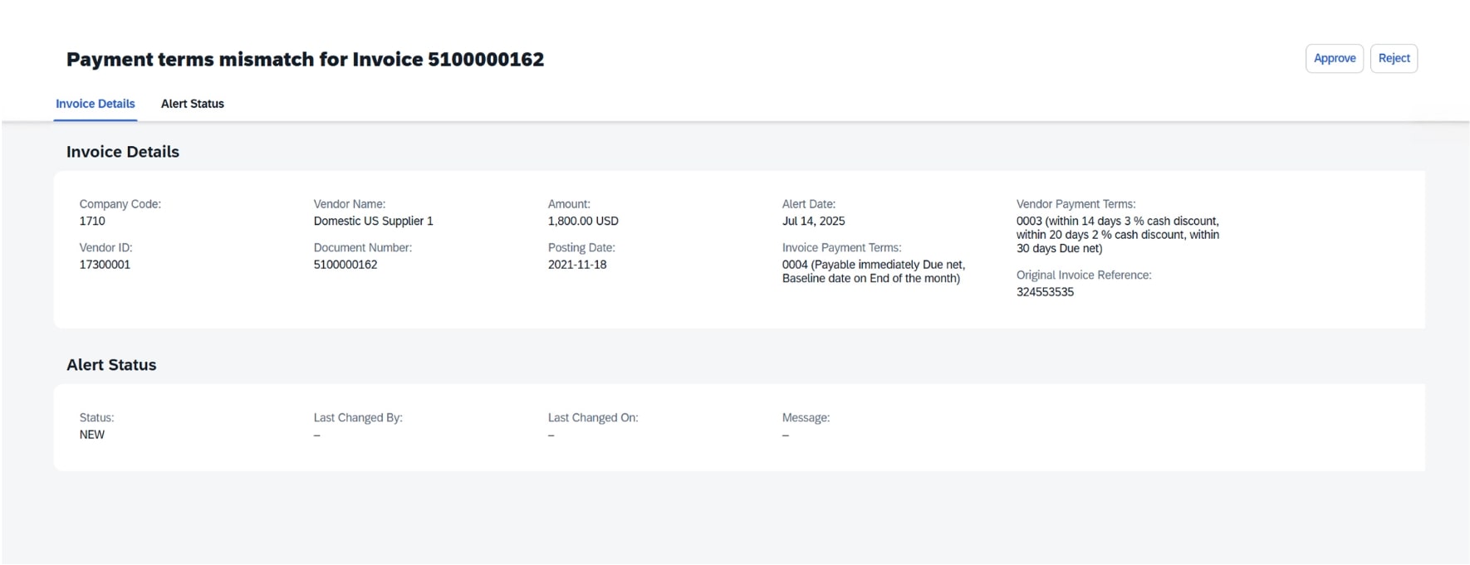Click Original Invoice Reference 324553535

coord(1045,292)
